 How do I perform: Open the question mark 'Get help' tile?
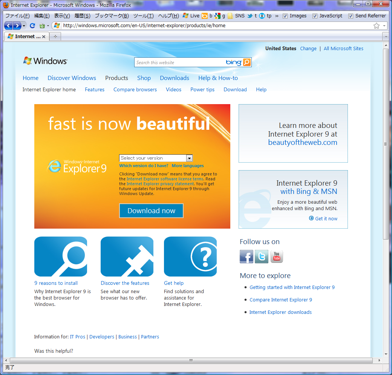pyautogui.click(x=190, y=257)
